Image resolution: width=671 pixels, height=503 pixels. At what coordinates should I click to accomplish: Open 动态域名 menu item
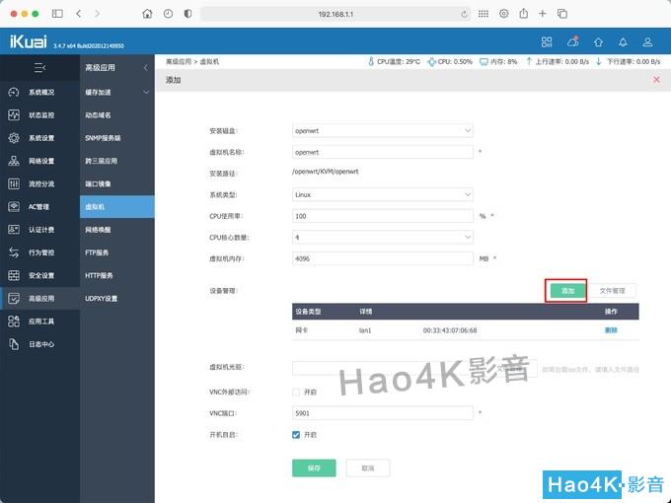click(98, 115)
